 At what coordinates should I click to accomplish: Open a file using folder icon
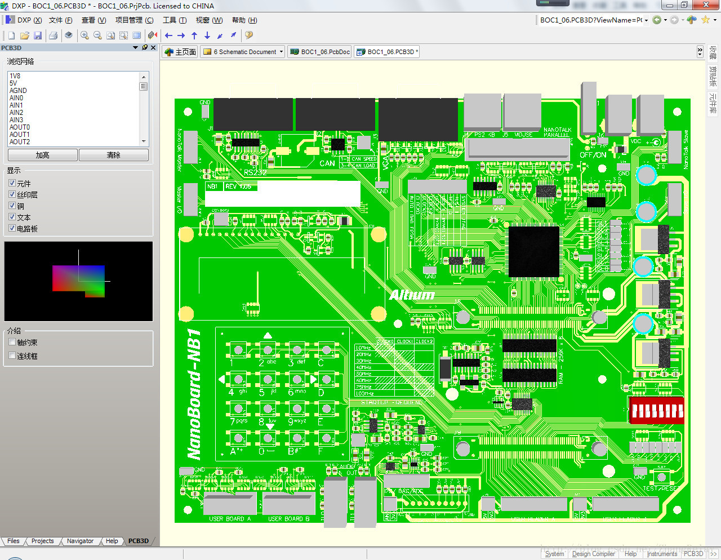pos(24,35)
